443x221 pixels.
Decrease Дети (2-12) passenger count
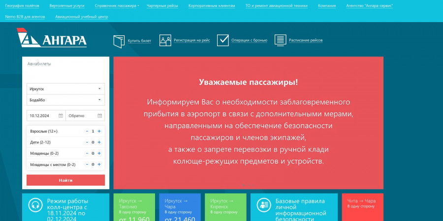(87, 142)
